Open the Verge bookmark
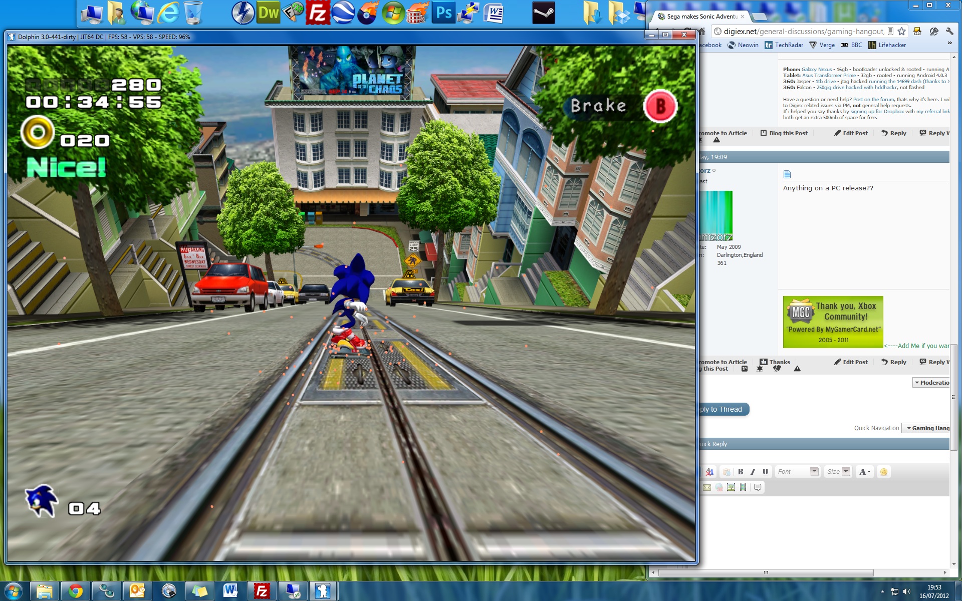962x601 pixels. tap(822, 45)
